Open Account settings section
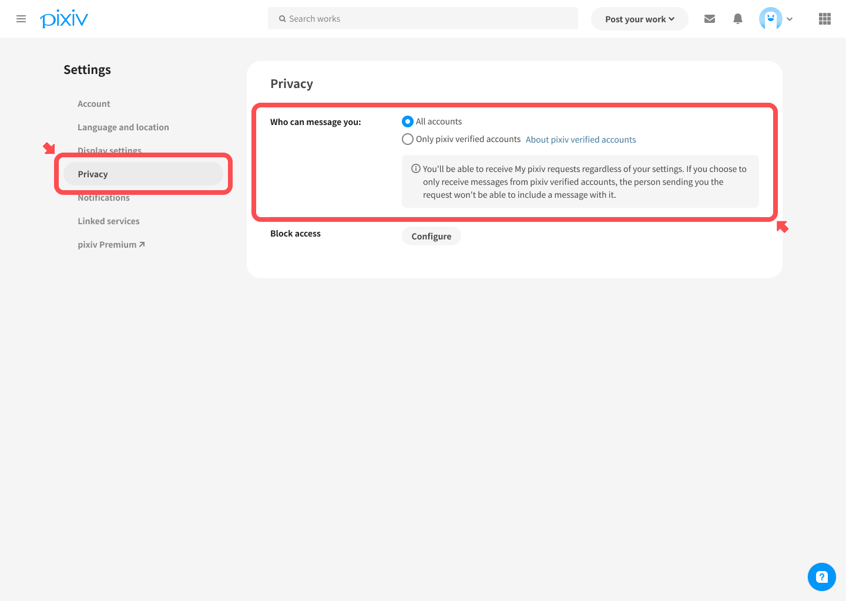846x601 pixels. click(94, 104)
